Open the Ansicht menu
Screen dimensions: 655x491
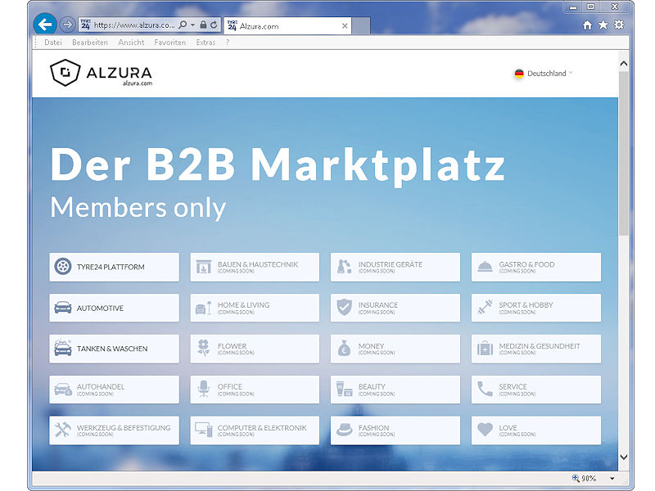pos(131,43)
